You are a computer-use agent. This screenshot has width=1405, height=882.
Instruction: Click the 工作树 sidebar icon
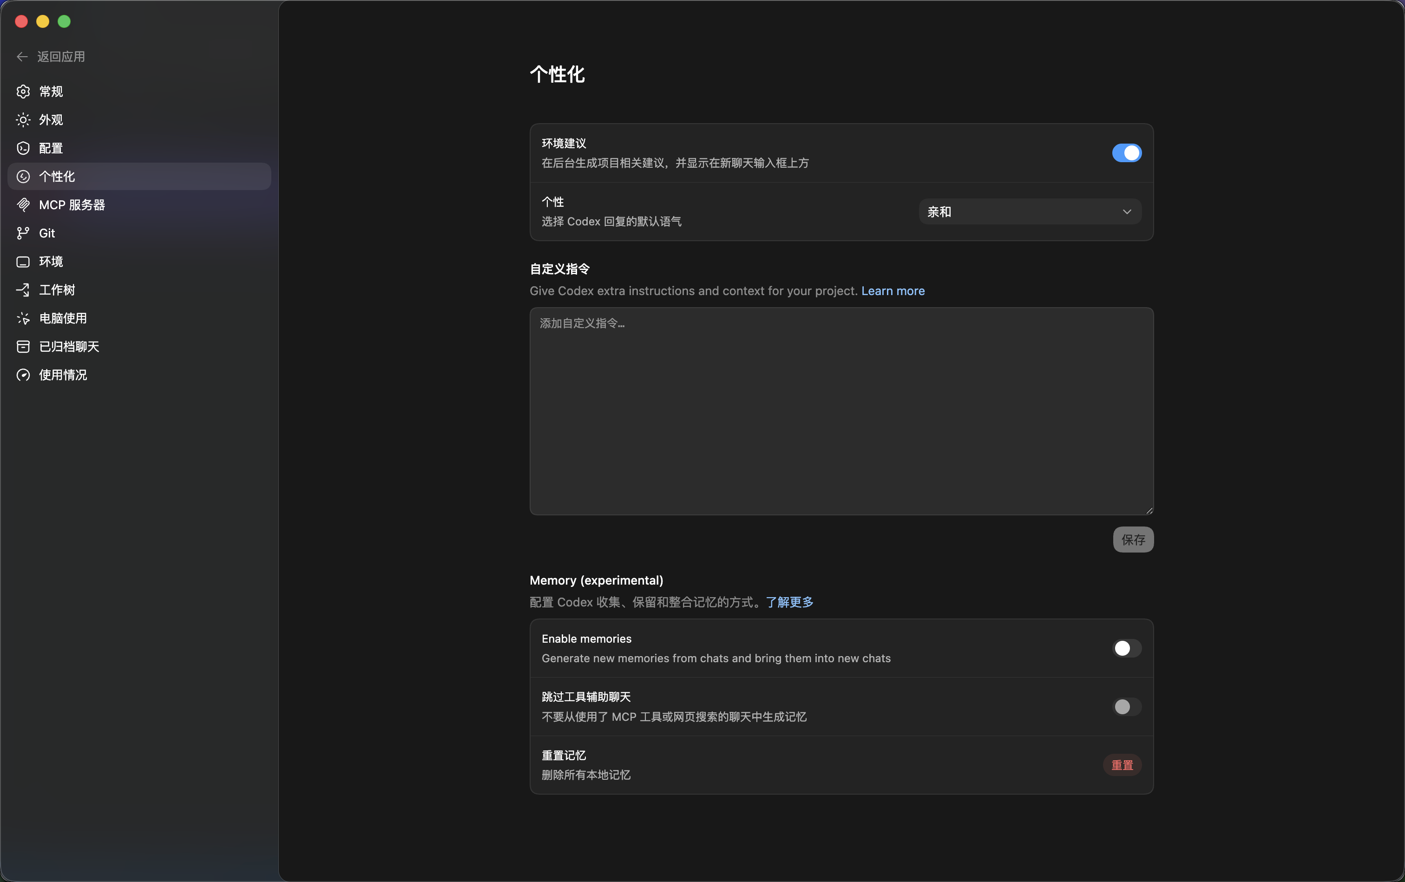[x=23, y=290]
